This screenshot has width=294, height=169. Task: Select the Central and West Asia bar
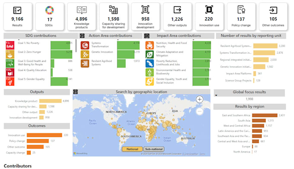tap(256, 141)
